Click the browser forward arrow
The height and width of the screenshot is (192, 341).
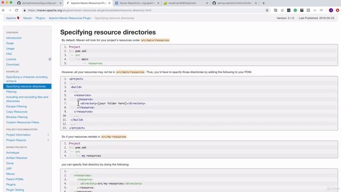[x=10, y=10]
